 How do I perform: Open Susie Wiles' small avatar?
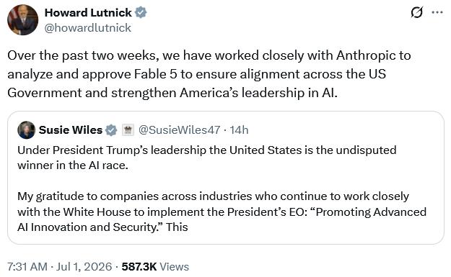pos(26,130)
